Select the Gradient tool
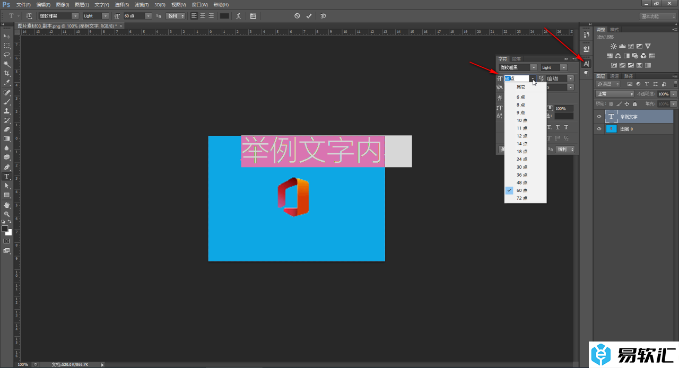 [x=7, y=139]
